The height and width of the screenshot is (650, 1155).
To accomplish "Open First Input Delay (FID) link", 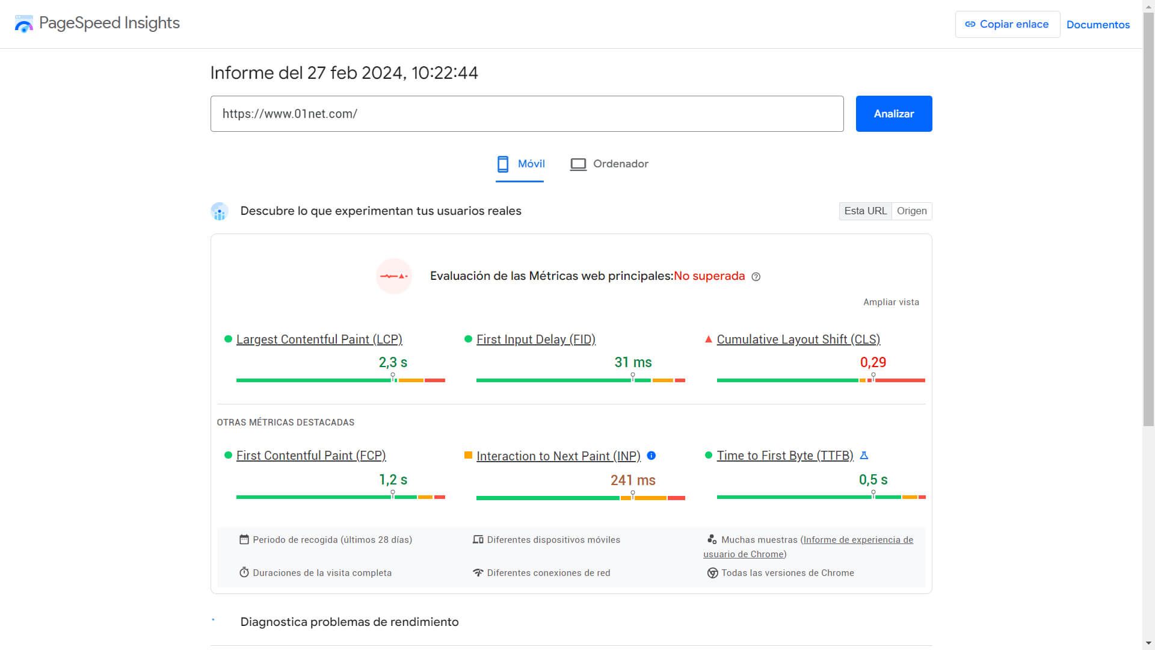I will click(536, 339).
